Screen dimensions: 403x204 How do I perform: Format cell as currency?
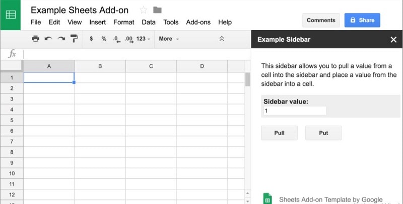click(x=91, y=39)
